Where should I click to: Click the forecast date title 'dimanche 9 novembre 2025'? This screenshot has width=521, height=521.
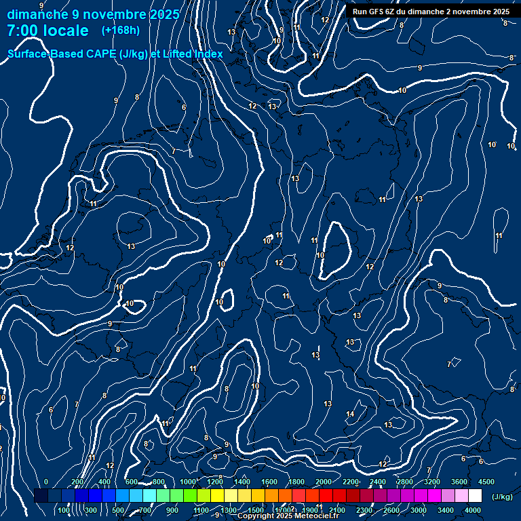tap(93, 15)
